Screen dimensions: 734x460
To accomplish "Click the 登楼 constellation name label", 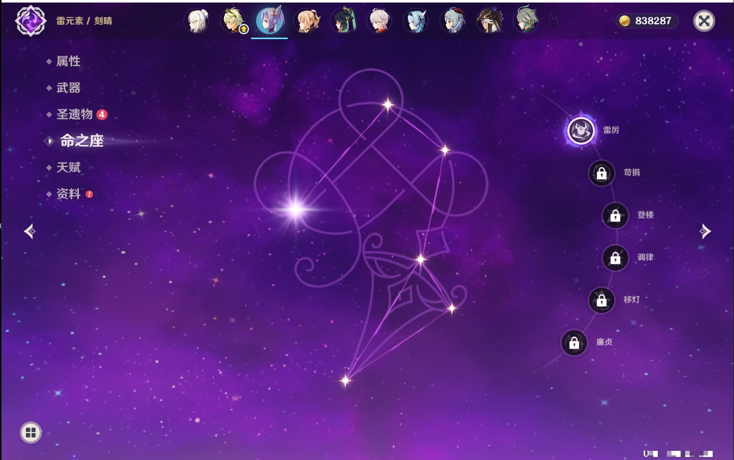I will [646, 214].
